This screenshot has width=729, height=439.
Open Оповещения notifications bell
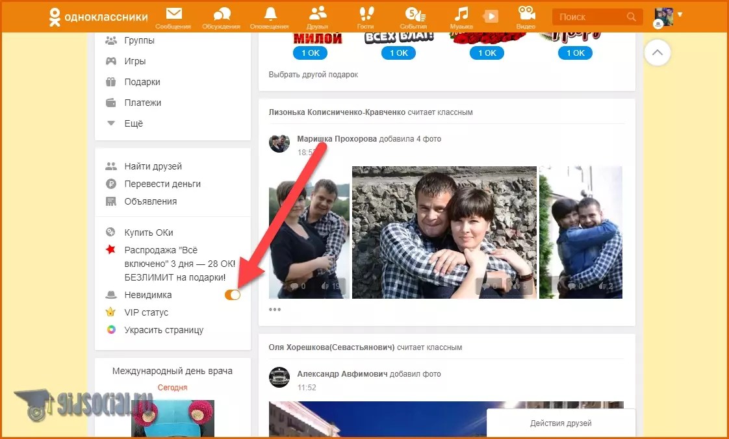click(270, 16)
